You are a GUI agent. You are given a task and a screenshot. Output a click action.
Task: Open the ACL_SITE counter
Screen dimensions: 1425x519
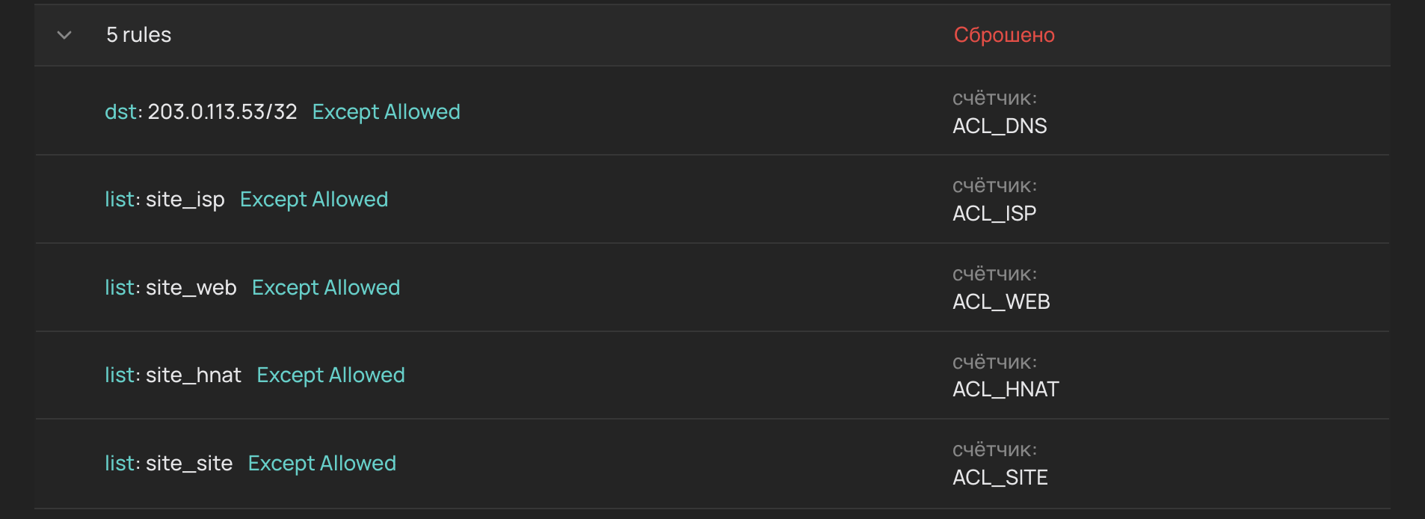point(1000,477)
